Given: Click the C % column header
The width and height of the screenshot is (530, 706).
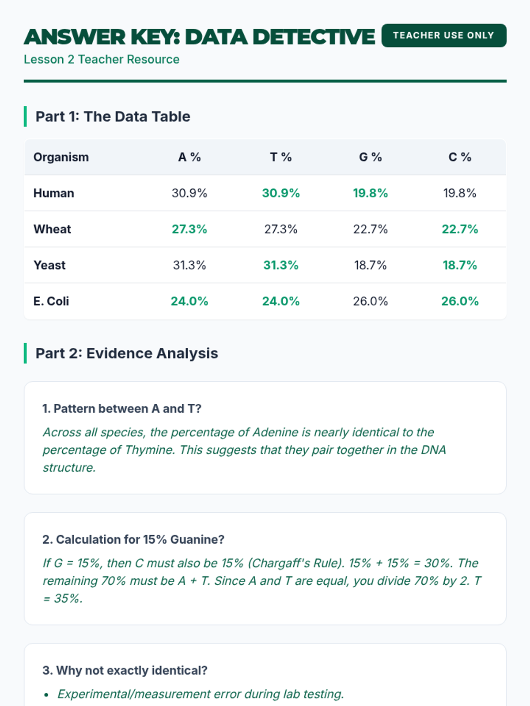Looking at the screenshot, I should click(x=460, y=157).
